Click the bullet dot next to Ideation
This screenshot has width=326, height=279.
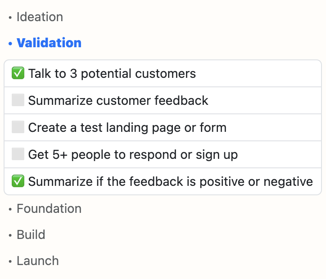click(10, 18)
